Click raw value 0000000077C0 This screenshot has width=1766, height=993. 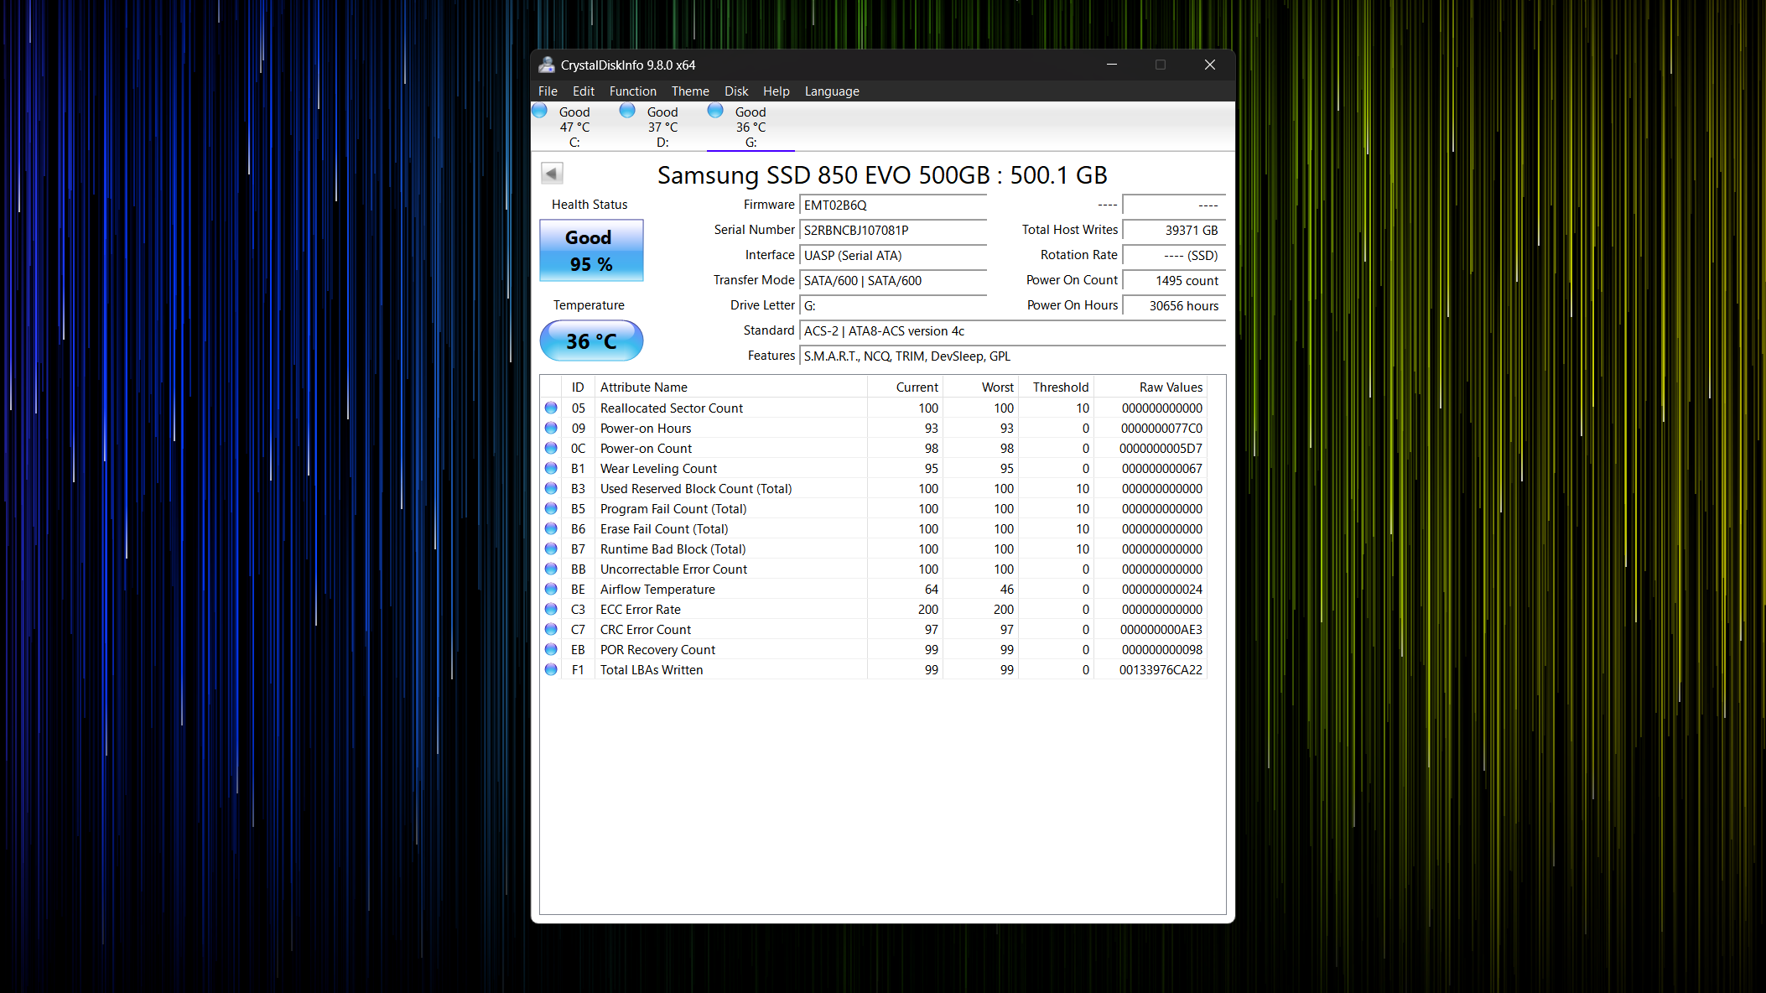1161,428
